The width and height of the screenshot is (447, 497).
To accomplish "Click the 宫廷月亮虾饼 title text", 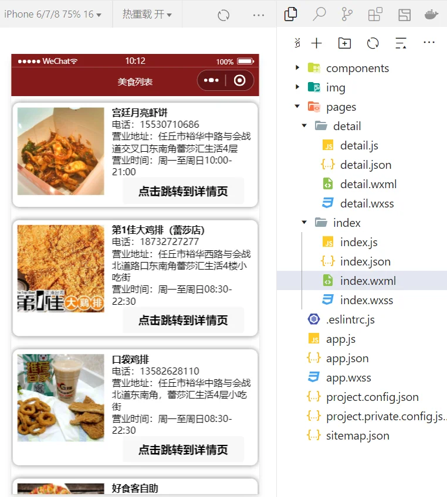I will point(140,113).
